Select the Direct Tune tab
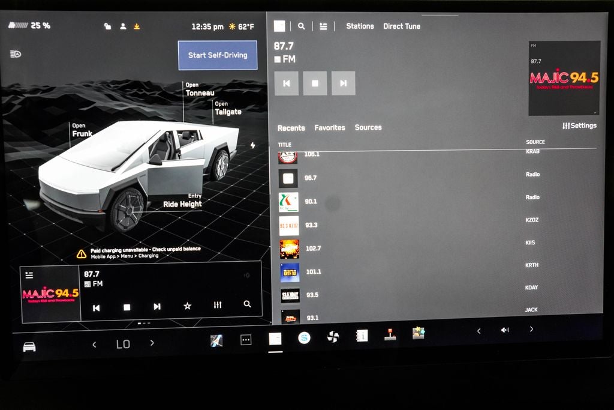 pyautogui.click(x=401, y=26)
